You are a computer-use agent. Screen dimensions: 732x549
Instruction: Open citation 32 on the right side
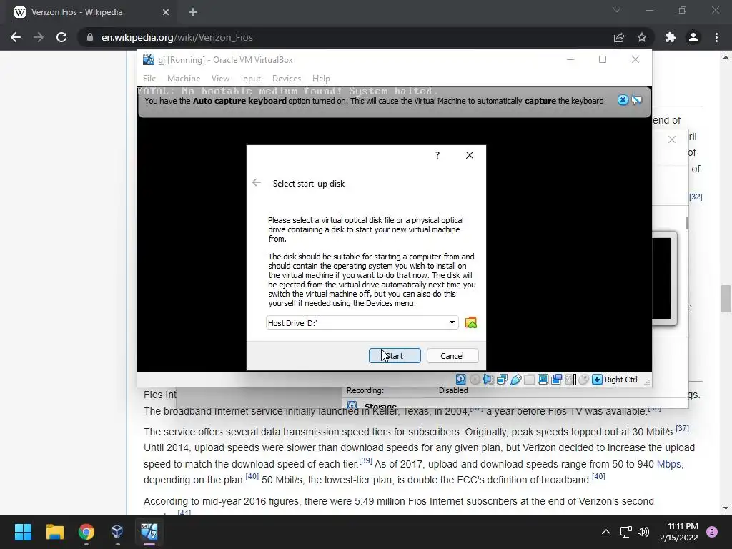[x=696, y=197]
